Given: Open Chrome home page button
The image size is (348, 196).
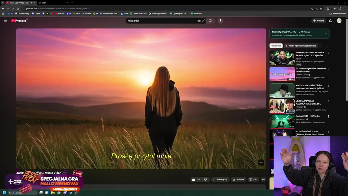Looking at the screenshot, I should point(17,8).
